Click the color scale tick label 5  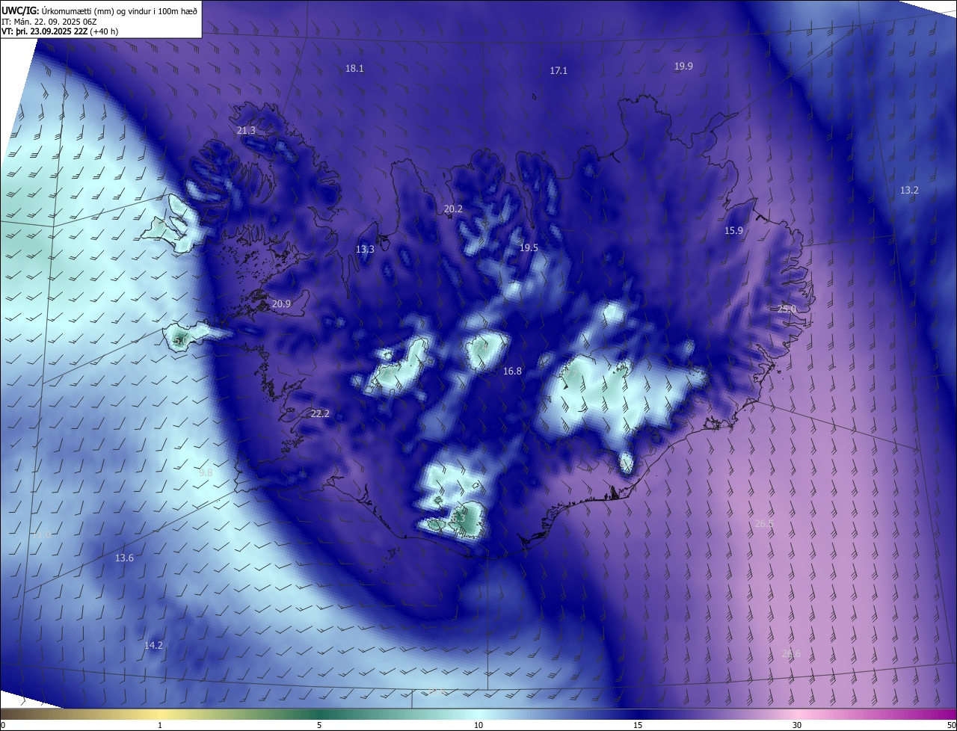click(319, 726)
